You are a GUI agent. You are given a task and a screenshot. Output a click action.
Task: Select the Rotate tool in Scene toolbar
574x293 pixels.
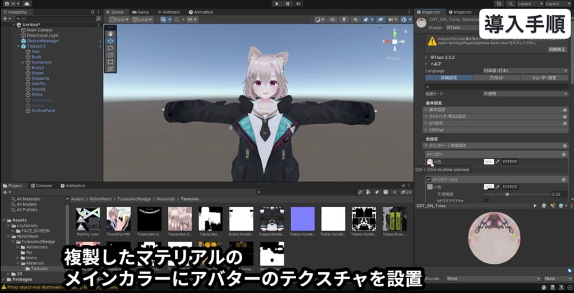(110, 48)
